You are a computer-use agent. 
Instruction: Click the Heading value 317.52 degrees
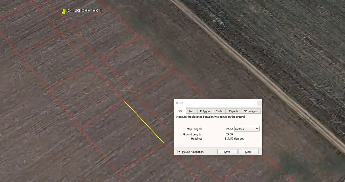click(x=234, y=139)
